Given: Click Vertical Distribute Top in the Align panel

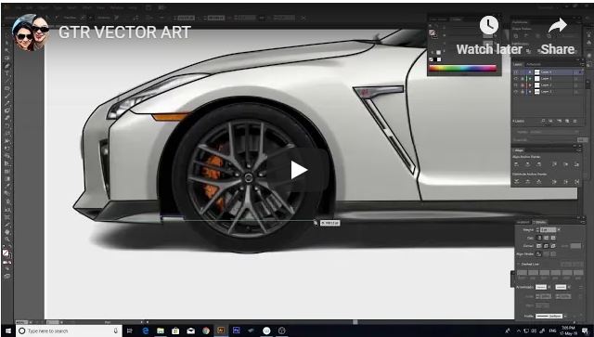Looking at the screenshot, I should [517, 182].
